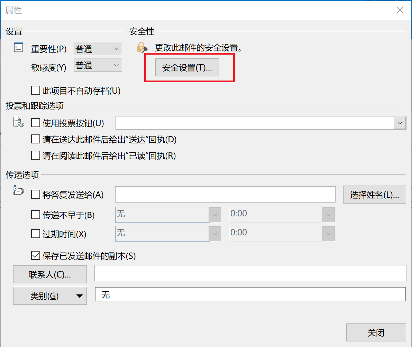Uncheck 保存已发送邮件的副本
The height and width of the screenshot is (348, 412).
click(36, 256)
